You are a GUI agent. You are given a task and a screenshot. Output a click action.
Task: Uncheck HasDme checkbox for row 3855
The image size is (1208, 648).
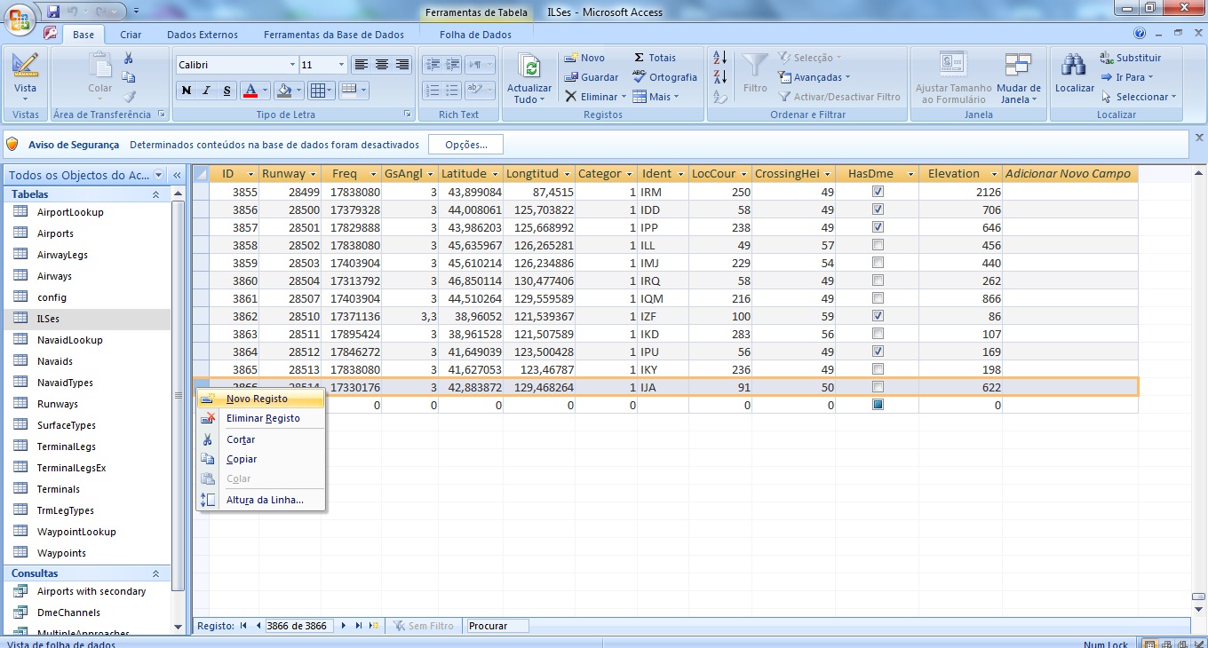[878, 192]
